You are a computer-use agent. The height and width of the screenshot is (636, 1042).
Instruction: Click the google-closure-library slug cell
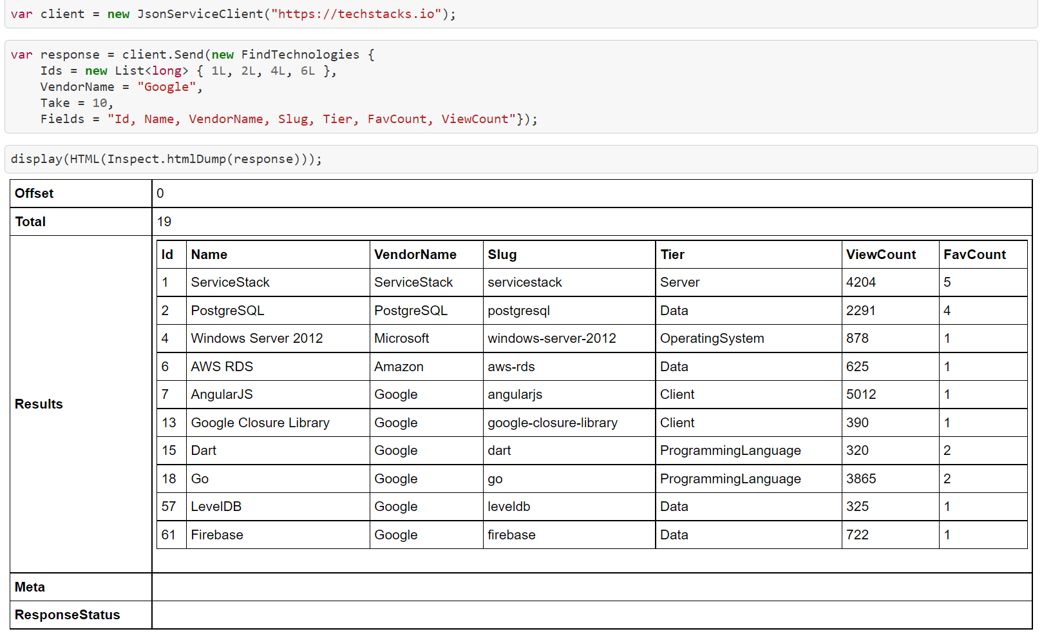[x=569, y=423]
